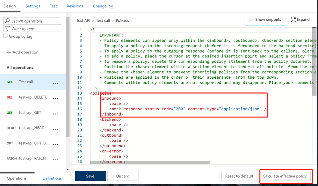This screenshot has width=318, height=186.
Task: Switch to the Design tab
Action: (x=10, y=6)
